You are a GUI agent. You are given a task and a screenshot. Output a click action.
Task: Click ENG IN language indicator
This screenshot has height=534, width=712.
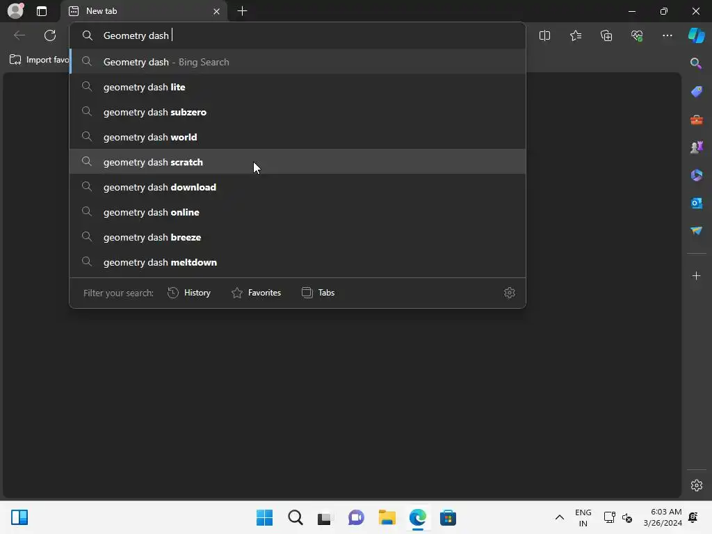[x=583, y=517]
